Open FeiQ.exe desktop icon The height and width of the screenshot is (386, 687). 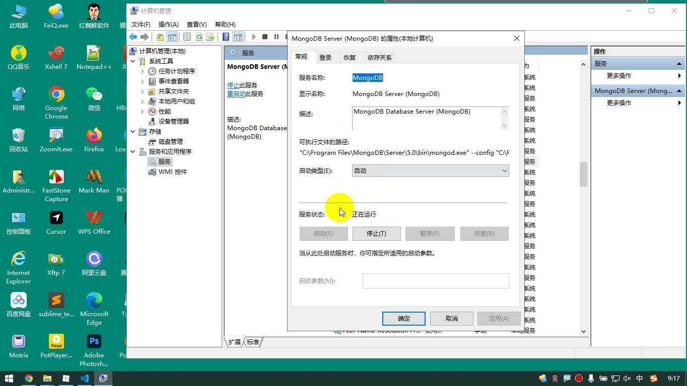click(x=56, y=17)
